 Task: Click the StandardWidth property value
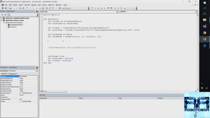click(x=29, y=99)
